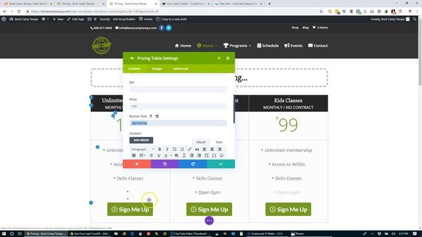
Task: Click the Boot Camp logo
Action: pyautogui.click(x=102, y=45)
